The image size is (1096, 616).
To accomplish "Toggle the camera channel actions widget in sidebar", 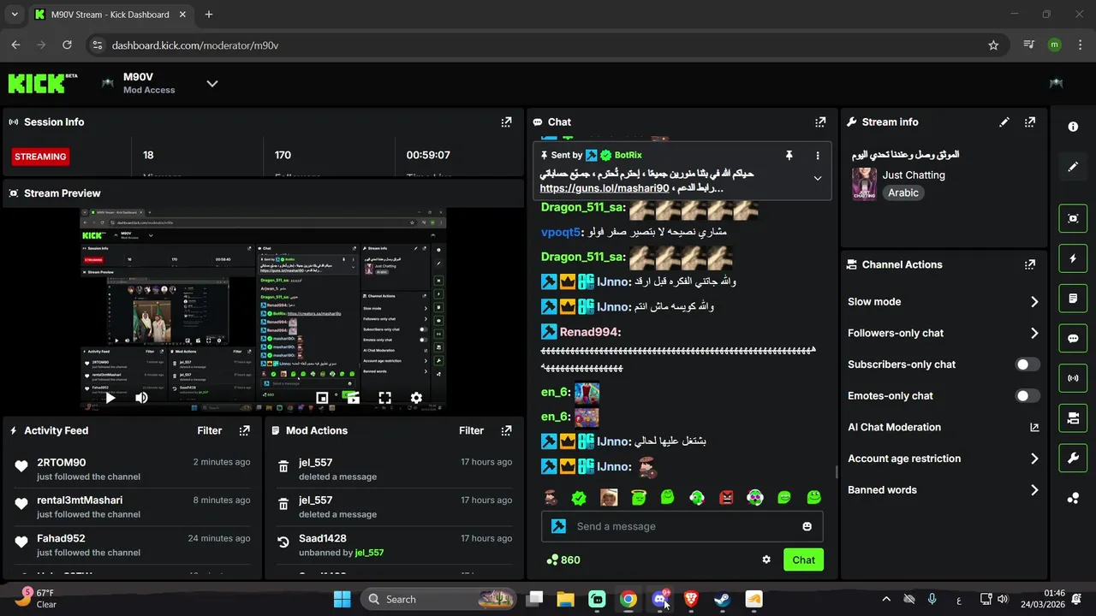I will coord(1073,418).
